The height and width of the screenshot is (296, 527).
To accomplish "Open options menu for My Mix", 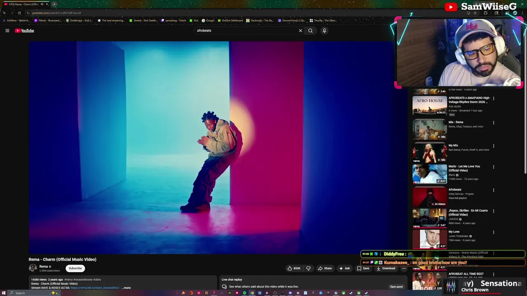I will 493,146.
